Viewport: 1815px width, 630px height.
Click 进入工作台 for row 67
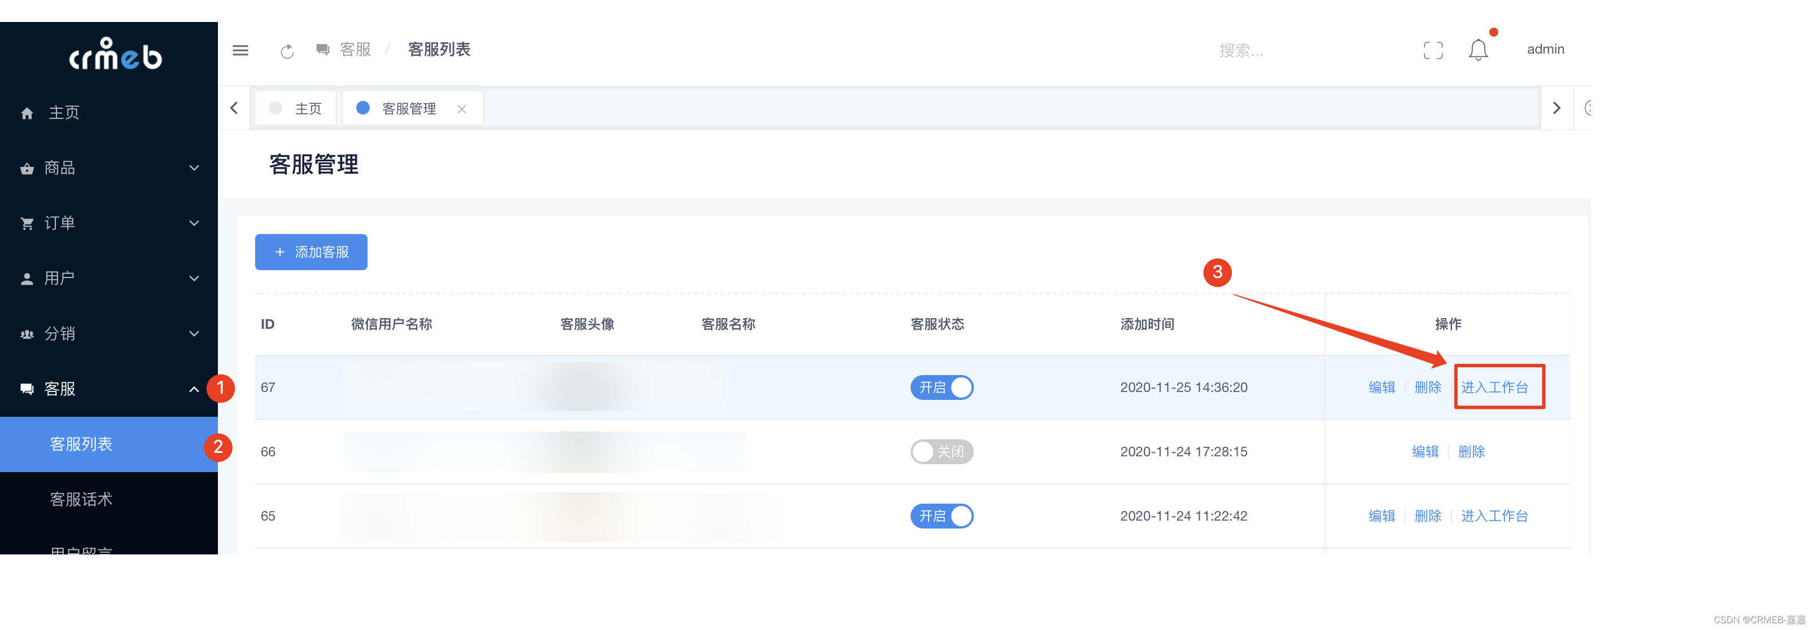pyautogui.click(x=1494, y=387)
